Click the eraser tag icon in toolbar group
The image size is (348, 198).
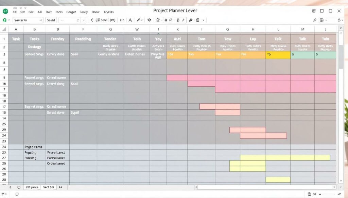171,20
